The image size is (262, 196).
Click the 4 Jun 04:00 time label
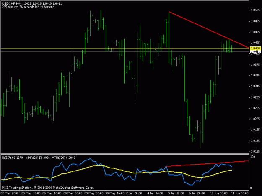155,193
